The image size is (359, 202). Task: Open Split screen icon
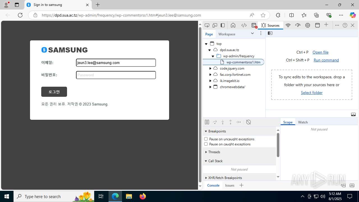point(291,15)
